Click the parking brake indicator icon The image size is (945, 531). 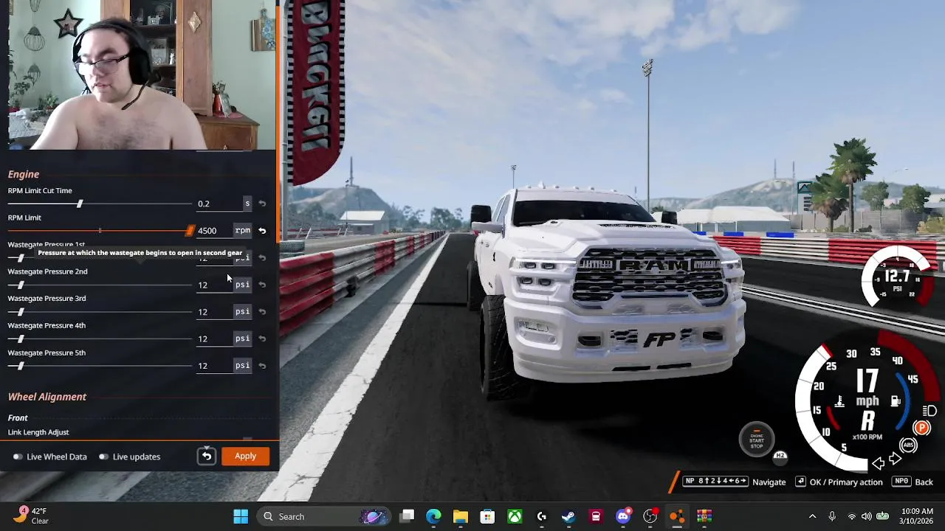[921, 428]
